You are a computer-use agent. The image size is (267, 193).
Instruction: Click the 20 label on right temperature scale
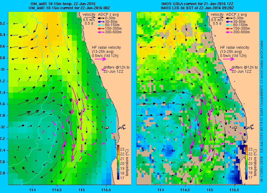click(250, 163)
